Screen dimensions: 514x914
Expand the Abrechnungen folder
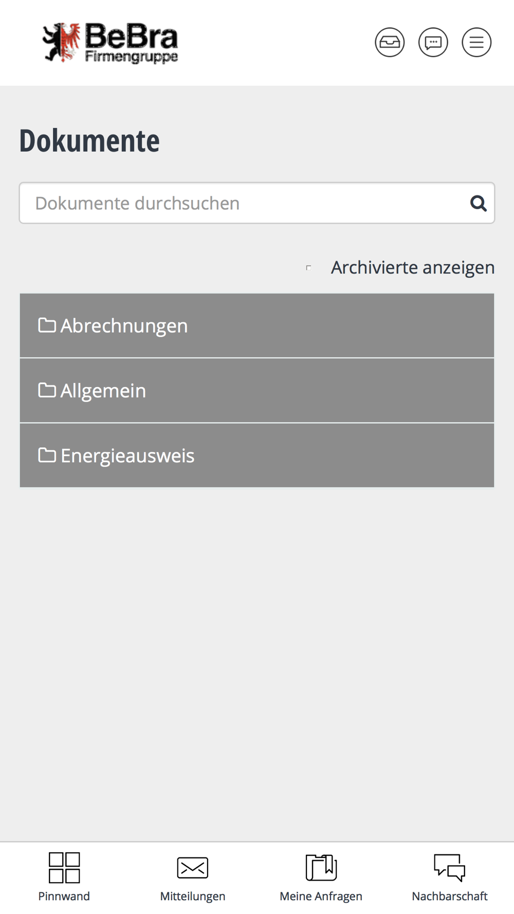pyautogui.click(x=257, y=325)
